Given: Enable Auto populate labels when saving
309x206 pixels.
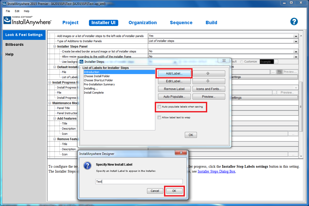Looking at the screenshot, I should (x=159, y=106).
